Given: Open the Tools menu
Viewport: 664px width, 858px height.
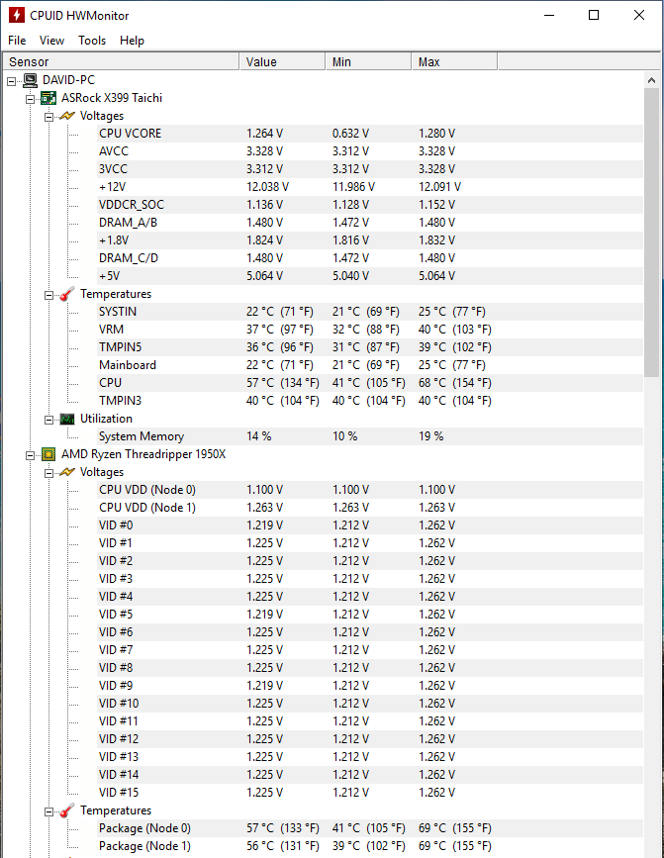Looking at the screenshot, I should 92,41.
